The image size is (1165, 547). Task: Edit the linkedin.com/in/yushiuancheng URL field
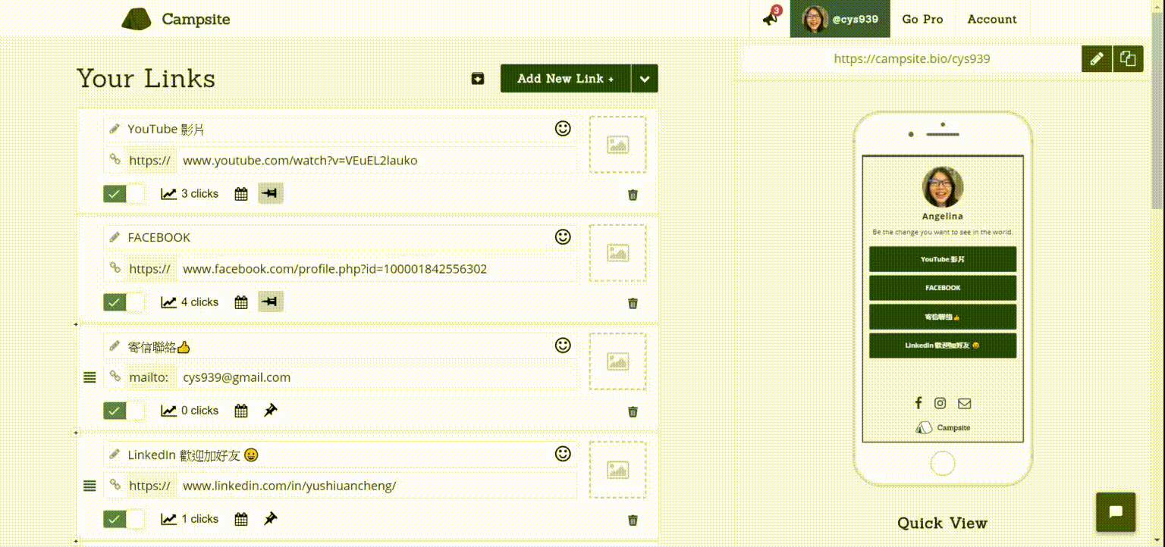[377, 486]
